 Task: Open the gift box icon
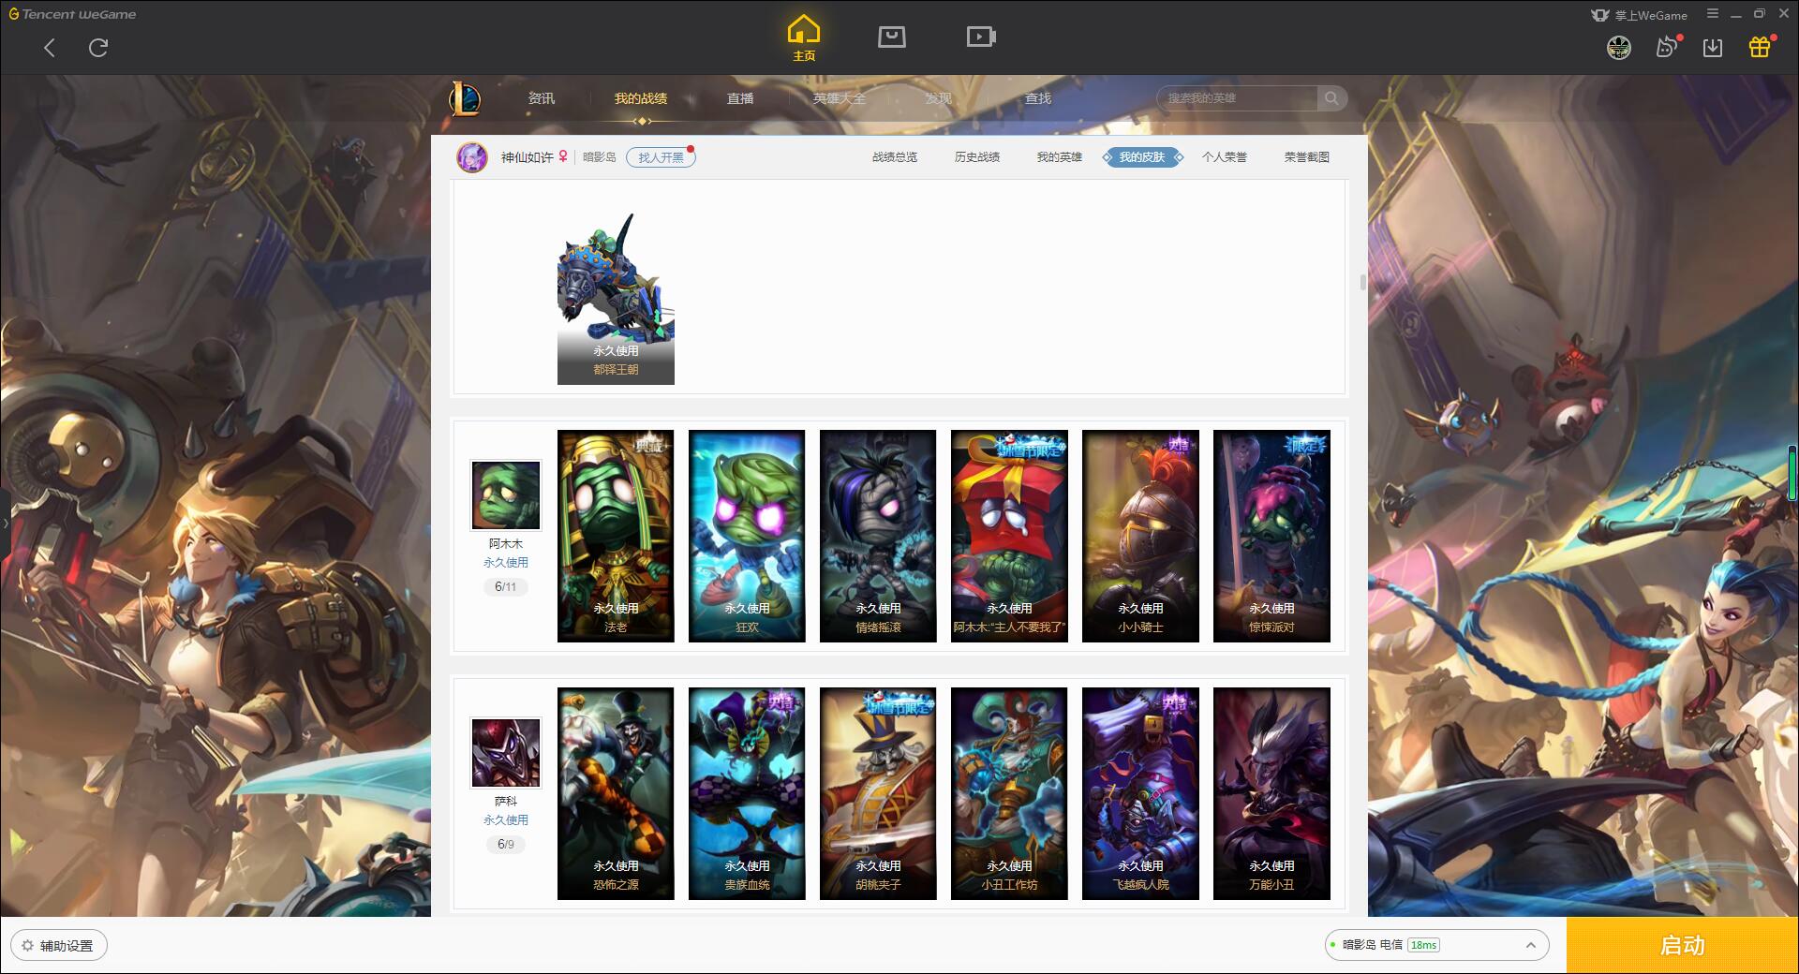[x=1760, y=47]
